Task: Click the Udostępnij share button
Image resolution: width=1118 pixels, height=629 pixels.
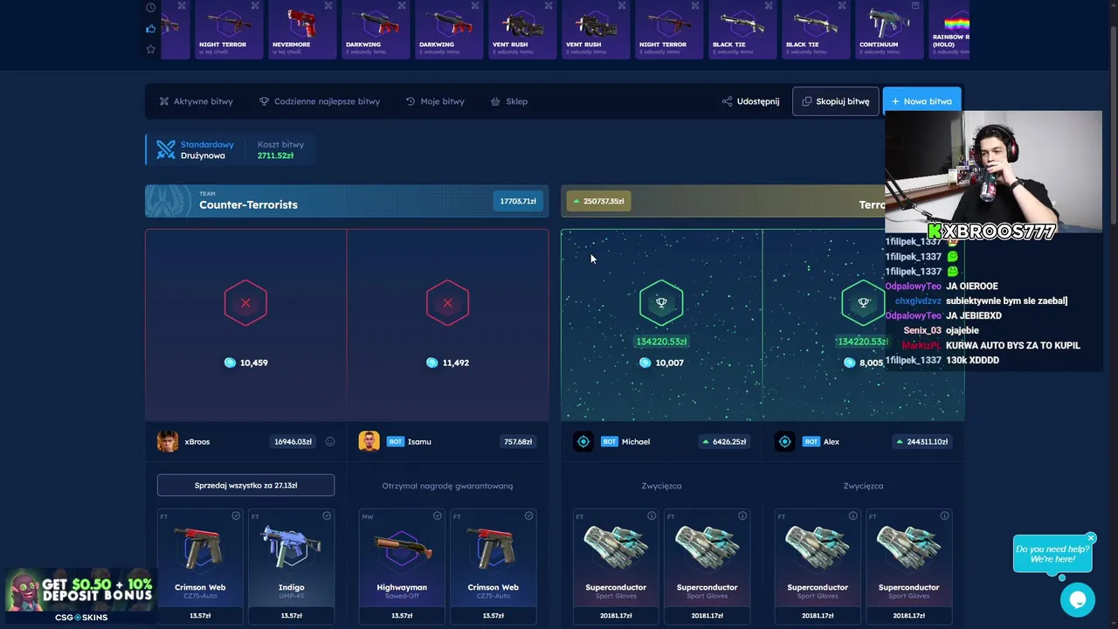Action: tap(750, 101)
